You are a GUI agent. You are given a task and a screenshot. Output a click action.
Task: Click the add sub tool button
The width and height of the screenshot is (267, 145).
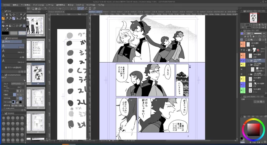point(13,67)
